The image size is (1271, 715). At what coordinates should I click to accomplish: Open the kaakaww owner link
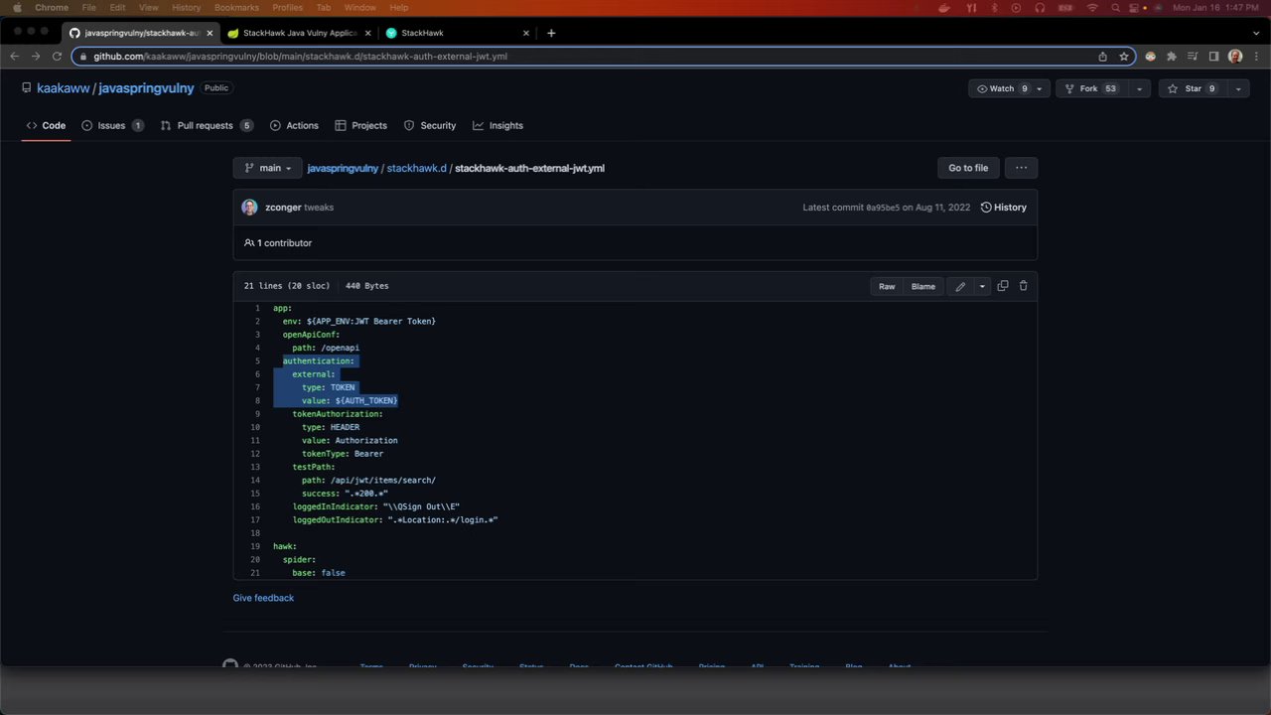[x=64, y=88]
